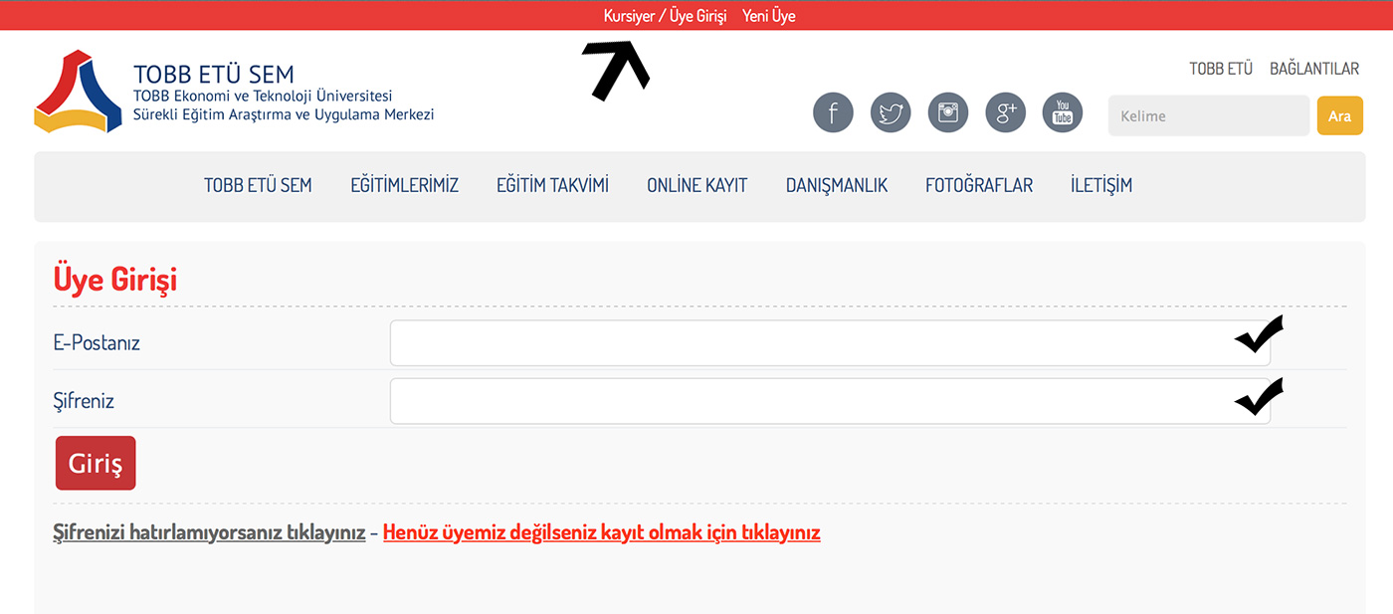Viewport: 1393px width, 614px height.
Task: Click the Kursiyer / Üye Girişi link
Action: coord(665,16)
